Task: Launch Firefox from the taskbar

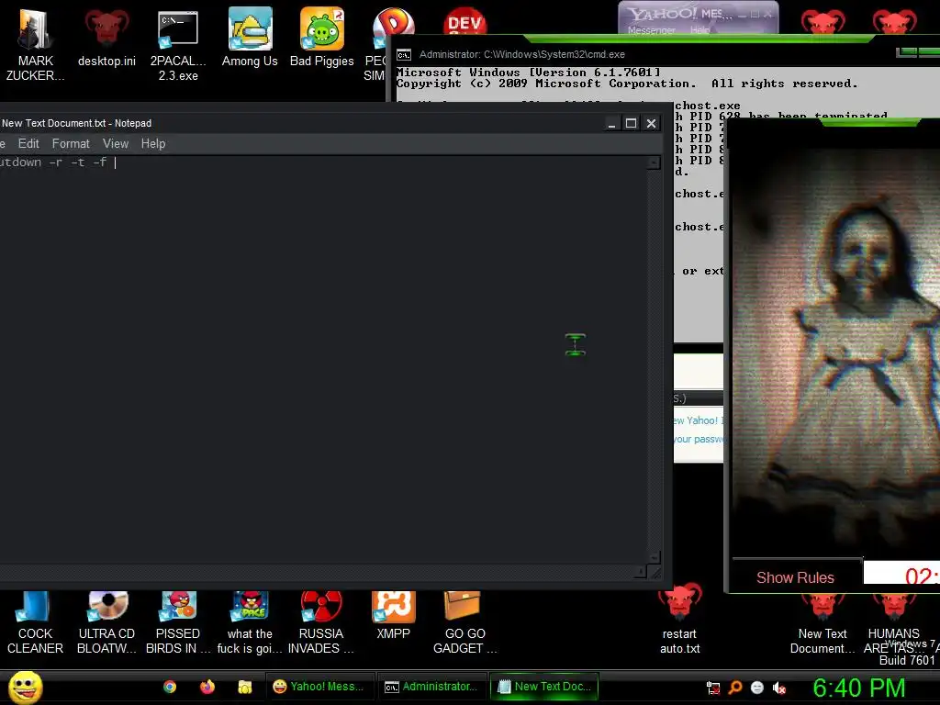Action: pos(207,687)
